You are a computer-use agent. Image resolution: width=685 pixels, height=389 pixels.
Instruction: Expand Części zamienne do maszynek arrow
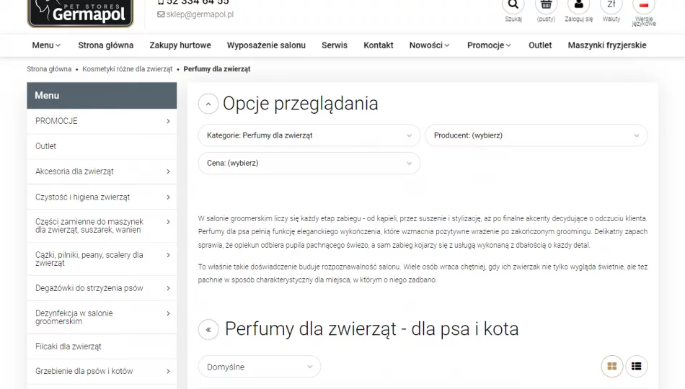click(168, 222)
